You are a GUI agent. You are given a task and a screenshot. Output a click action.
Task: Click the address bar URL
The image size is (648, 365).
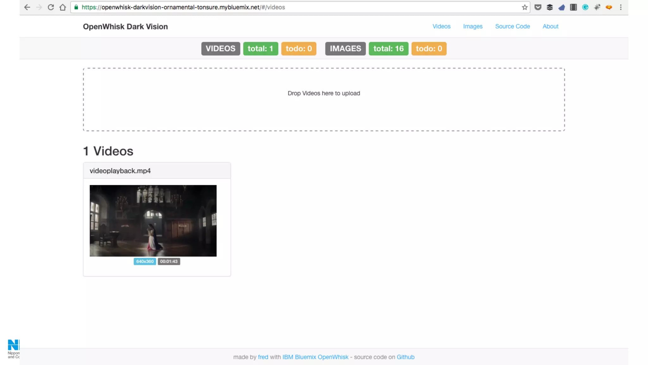pyautogui.click(x=184, y=7)
